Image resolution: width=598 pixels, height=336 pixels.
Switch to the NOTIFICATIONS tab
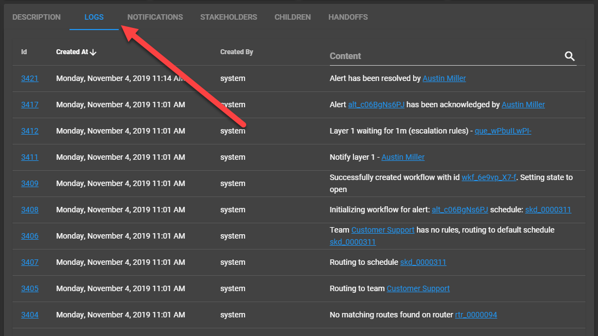(x=155, y=17)
